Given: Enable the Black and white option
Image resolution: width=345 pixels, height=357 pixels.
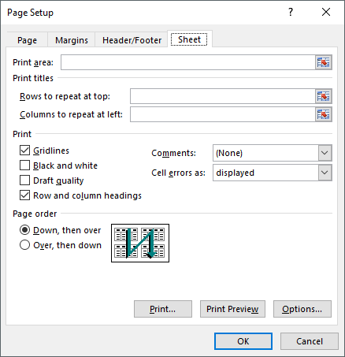Looking at the screenshot, I should (x=24, y=165).
